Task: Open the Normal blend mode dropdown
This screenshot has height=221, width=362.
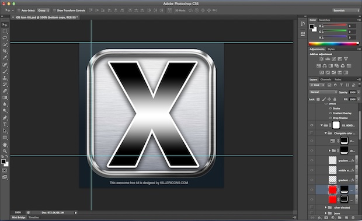Action: pos(323,92)
